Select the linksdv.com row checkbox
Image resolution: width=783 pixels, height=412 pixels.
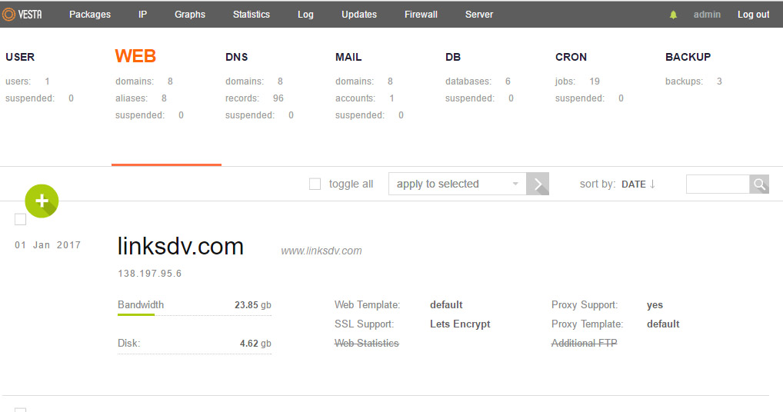pyautogui.click(x=21, y=219)
